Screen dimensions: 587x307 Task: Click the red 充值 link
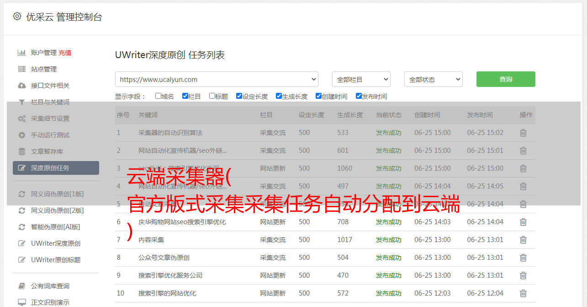(x=65, y=53)
